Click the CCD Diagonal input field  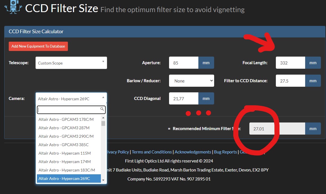(x=184, y=99)
